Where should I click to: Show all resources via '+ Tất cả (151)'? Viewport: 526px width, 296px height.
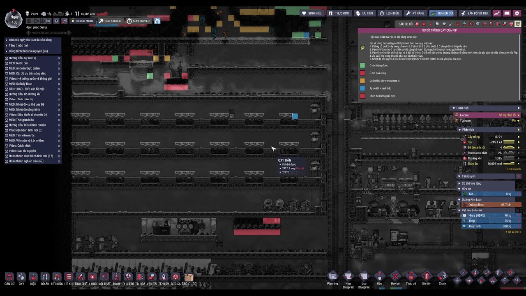click(x=513, y=232)
